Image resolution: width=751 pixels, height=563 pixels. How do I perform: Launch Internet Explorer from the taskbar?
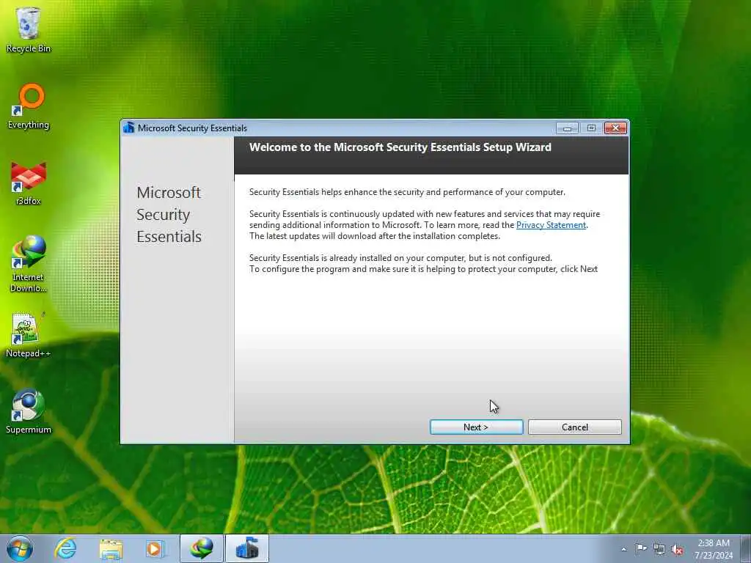coord(65,548)
